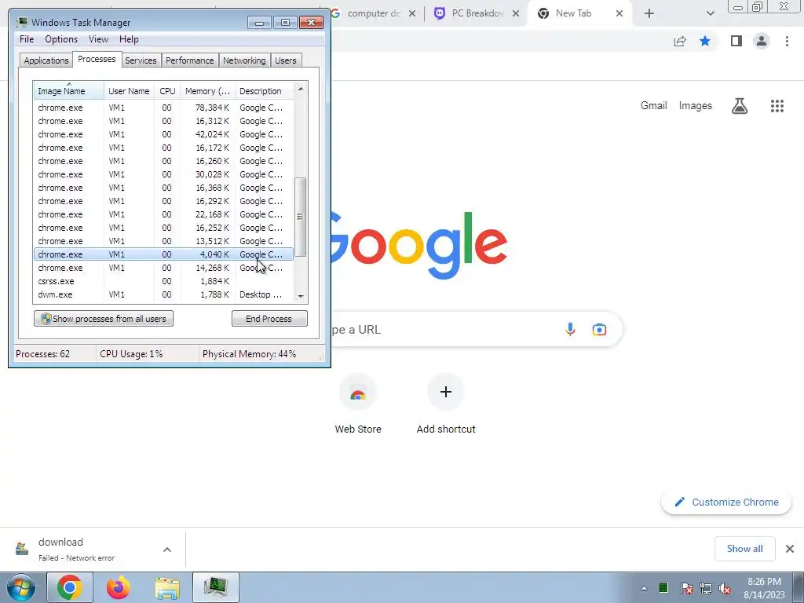Sort processes by Image Name column

[x=69, y=91]
